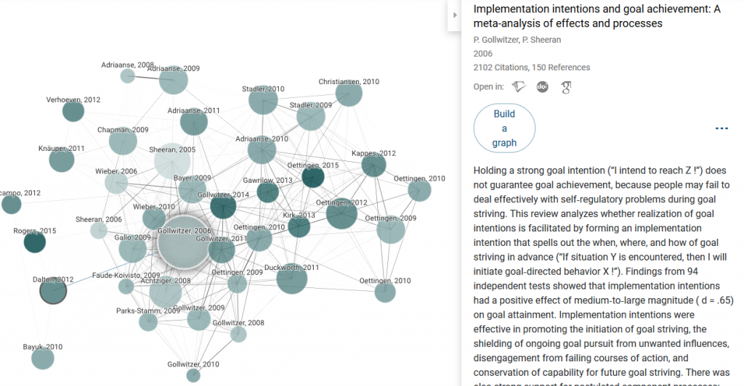This screenshot has height=386, width=744.
Task: Open paper in Semantic Scholar
Action: (519, 87)
